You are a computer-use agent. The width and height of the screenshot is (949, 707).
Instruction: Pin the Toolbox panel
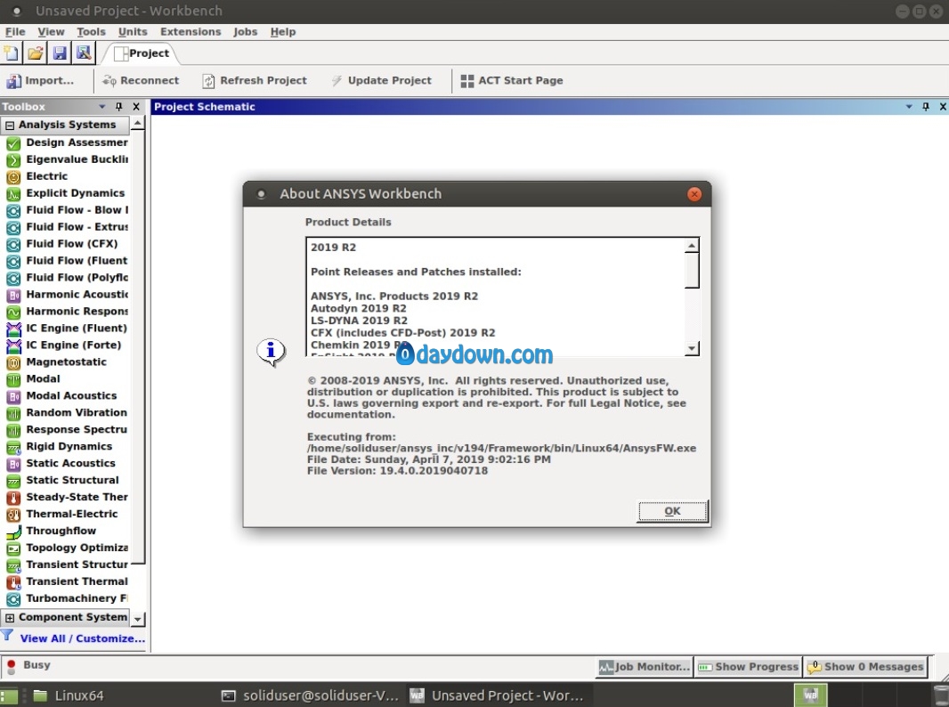tap(119, 107)
